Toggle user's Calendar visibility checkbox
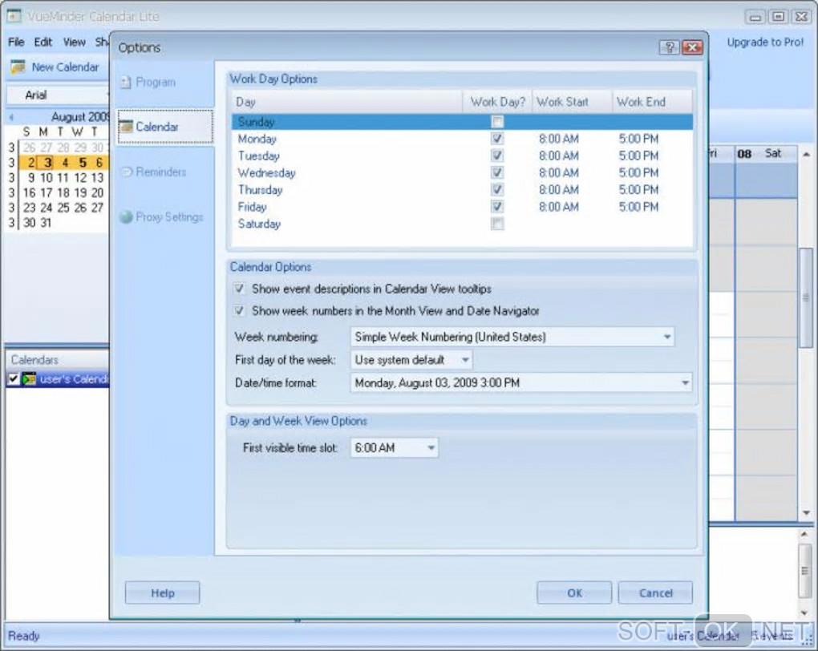 coord(14,379)
